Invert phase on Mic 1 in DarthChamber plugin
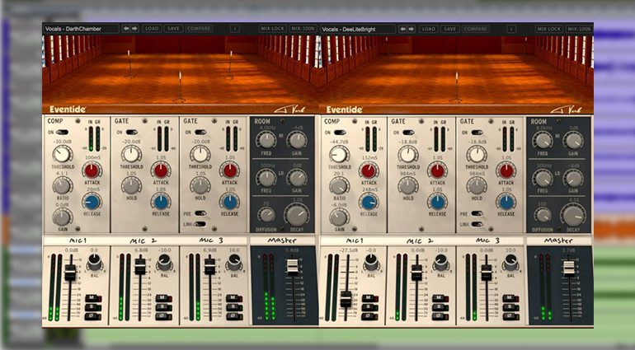The width and height of the screenshot is (635, 350). coord(92,316)
